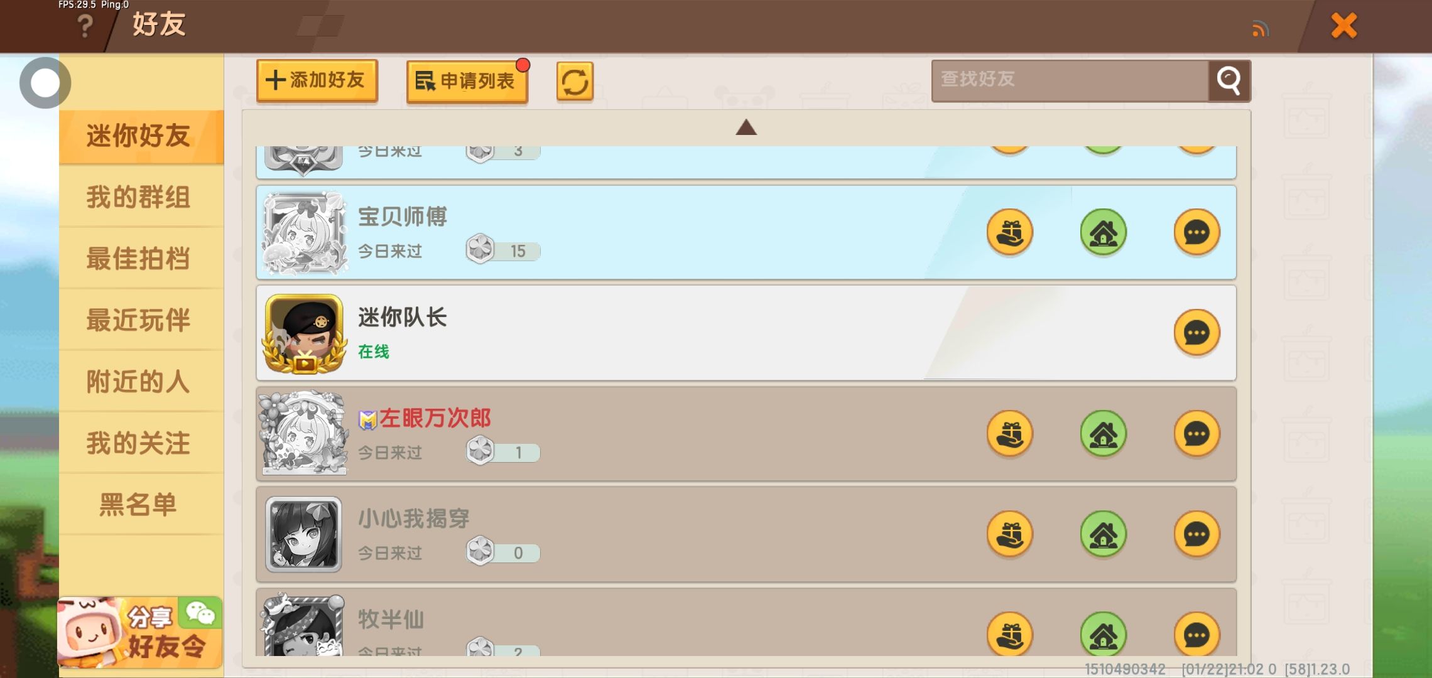This screenshot has height=678, width=1432.
Task: Collapse list with the up triangle
Action: (746, 127)
